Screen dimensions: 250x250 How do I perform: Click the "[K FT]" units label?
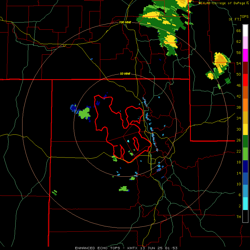point(235,19)
